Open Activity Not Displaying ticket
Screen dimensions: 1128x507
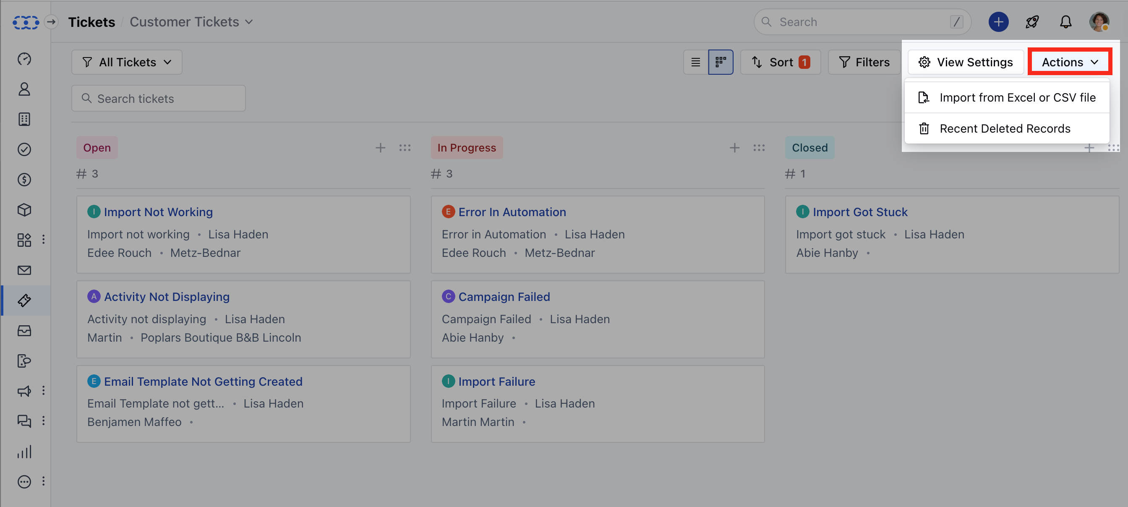point(167,297)
